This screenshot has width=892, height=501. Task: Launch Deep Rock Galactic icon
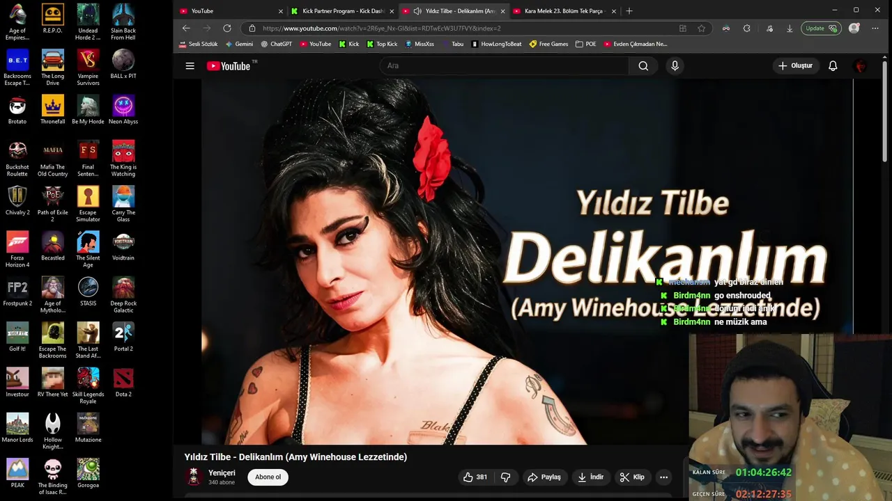click(123, 295)
